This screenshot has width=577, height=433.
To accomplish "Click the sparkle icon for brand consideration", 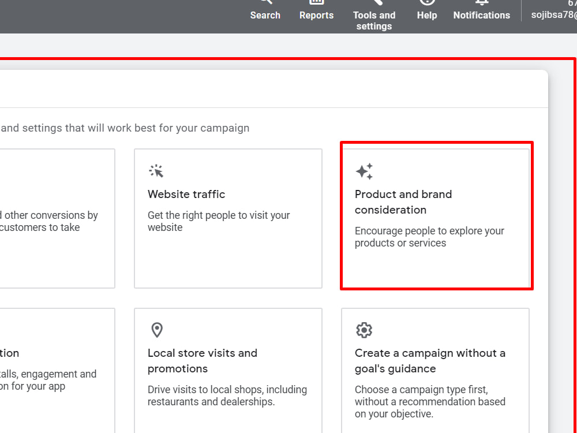I will coord(364,171).
